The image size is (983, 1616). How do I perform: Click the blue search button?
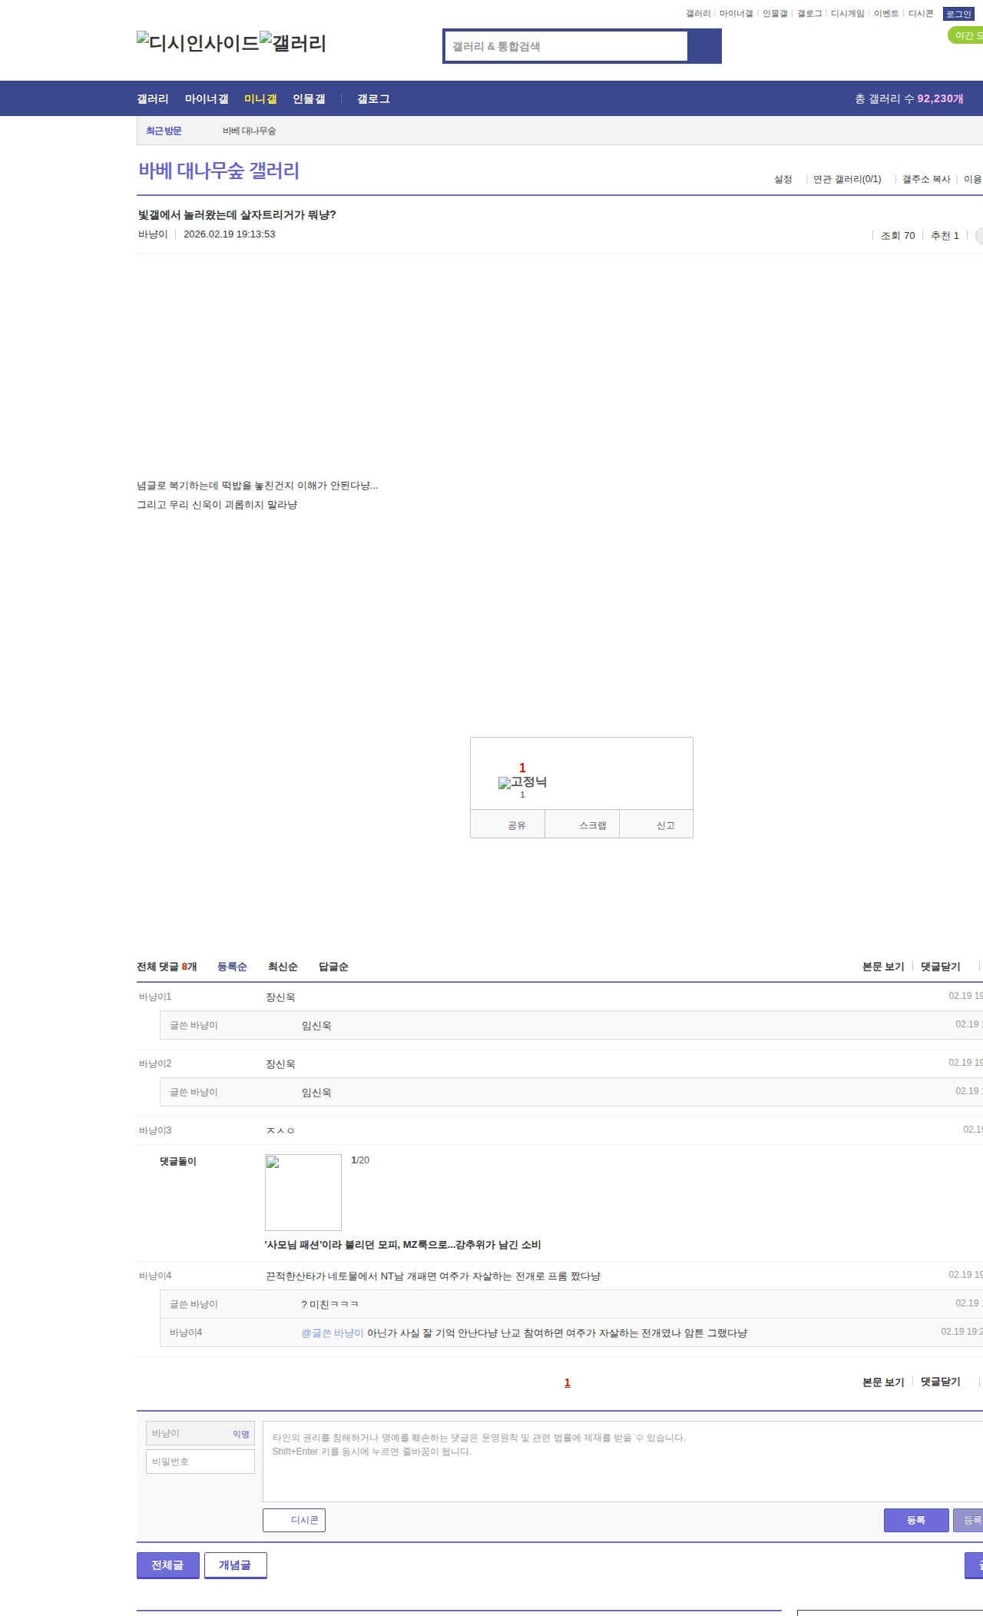(704, 46)
